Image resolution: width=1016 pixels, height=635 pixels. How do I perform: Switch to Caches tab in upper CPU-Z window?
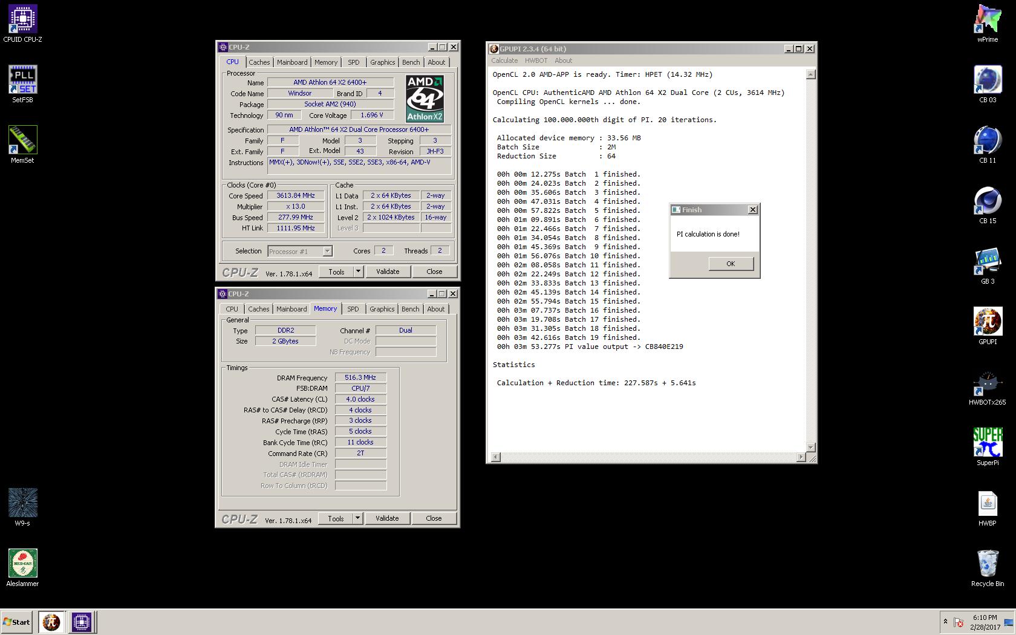[259, 62]
